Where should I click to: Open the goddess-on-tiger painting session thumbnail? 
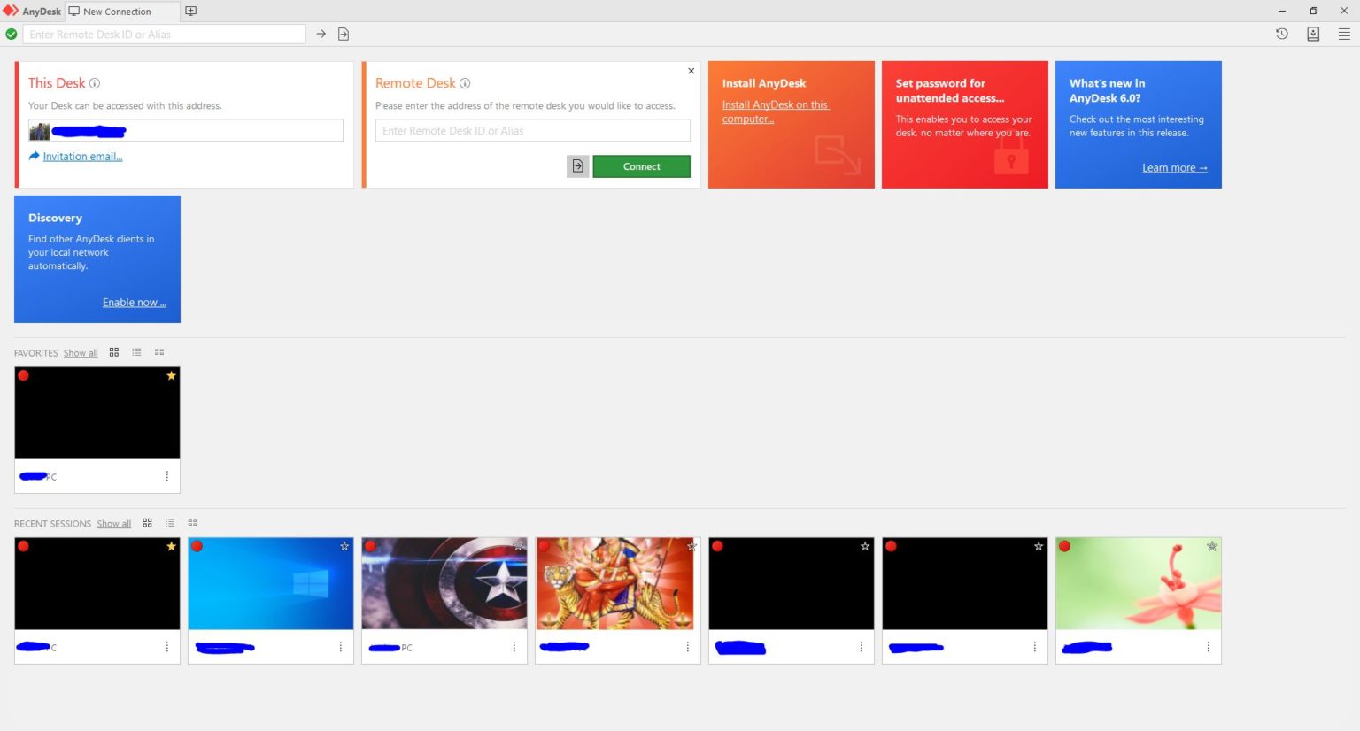[618, 584]
